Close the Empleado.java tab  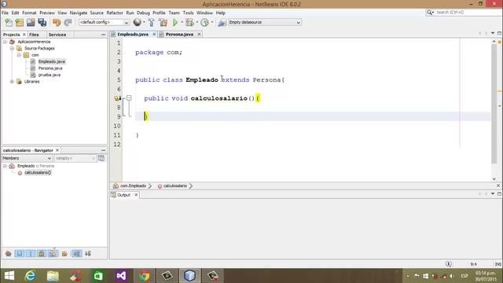tap(154, 34)
